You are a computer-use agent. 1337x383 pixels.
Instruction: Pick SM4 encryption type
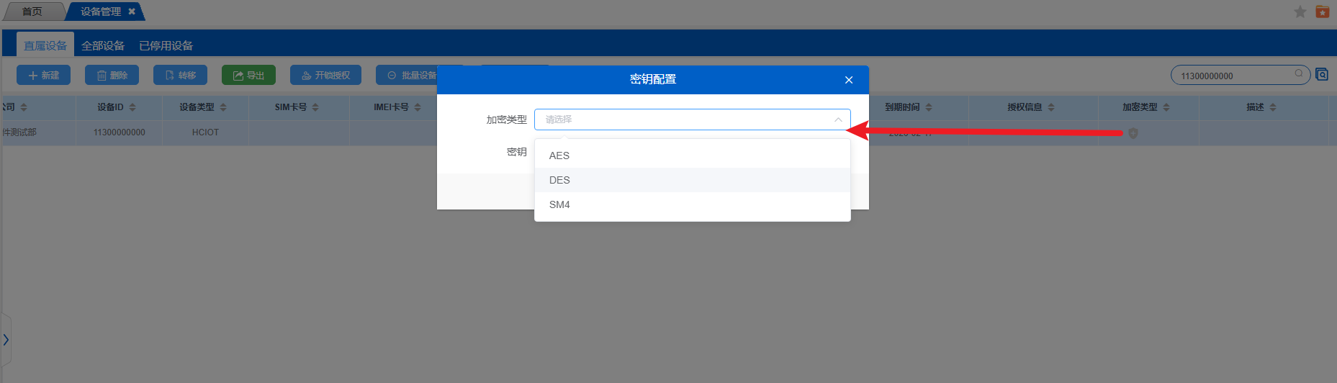pos(559,204)
